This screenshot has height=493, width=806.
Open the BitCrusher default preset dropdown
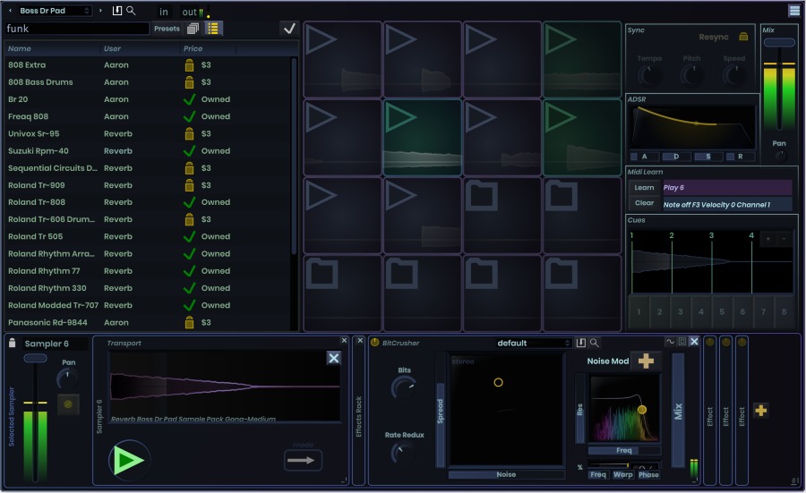535,343
